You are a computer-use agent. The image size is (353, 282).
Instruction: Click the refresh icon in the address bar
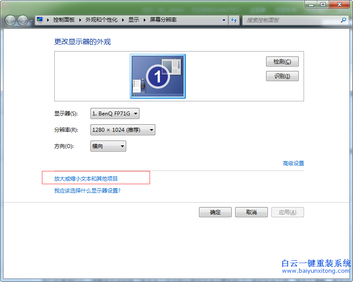[x=234, y=20]
